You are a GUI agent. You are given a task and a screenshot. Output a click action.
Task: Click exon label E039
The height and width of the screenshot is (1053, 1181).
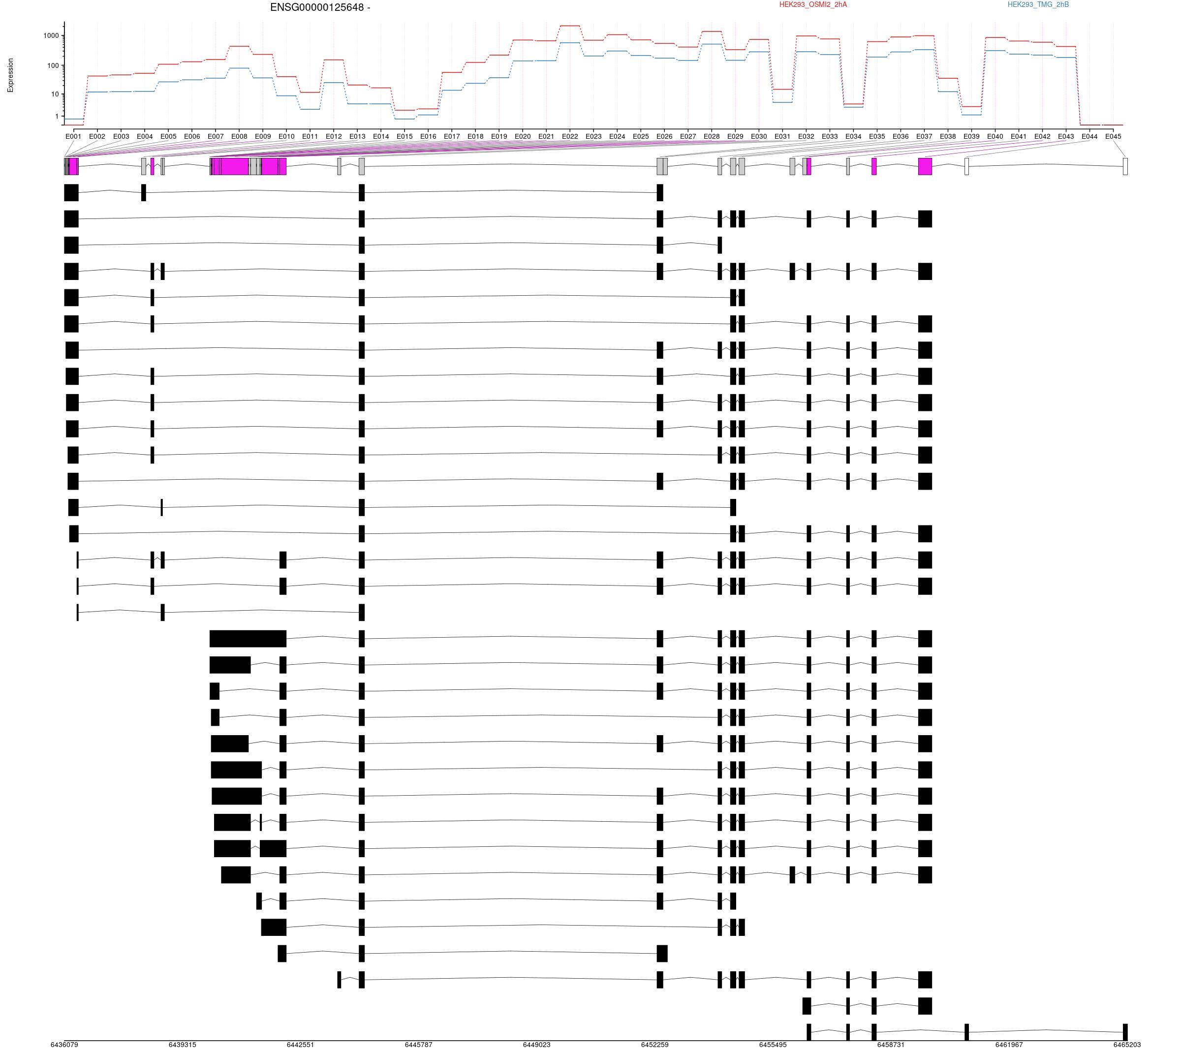coord(971,136)
